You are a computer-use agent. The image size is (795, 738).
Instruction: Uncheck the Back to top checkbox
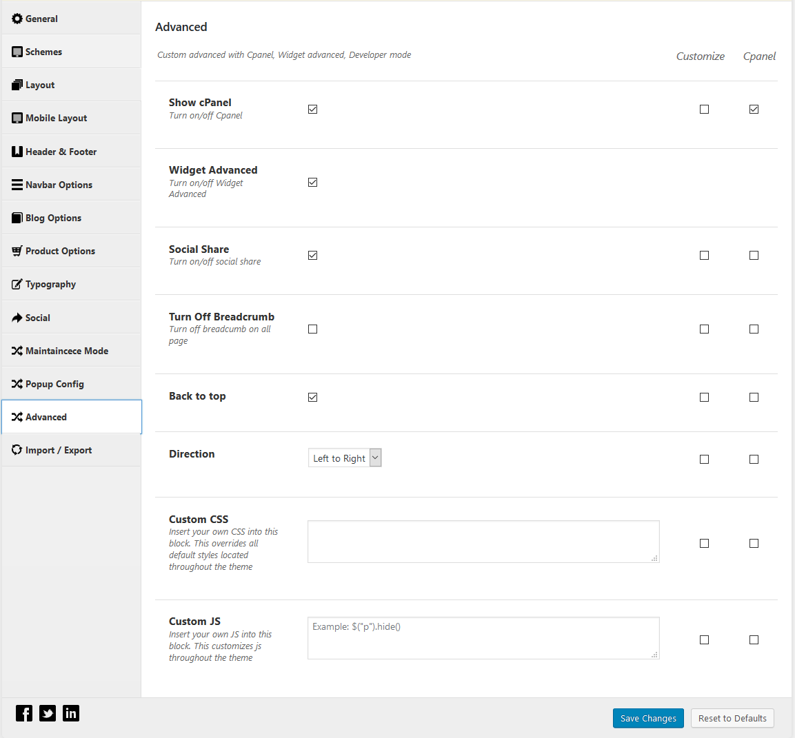point(313,398)
